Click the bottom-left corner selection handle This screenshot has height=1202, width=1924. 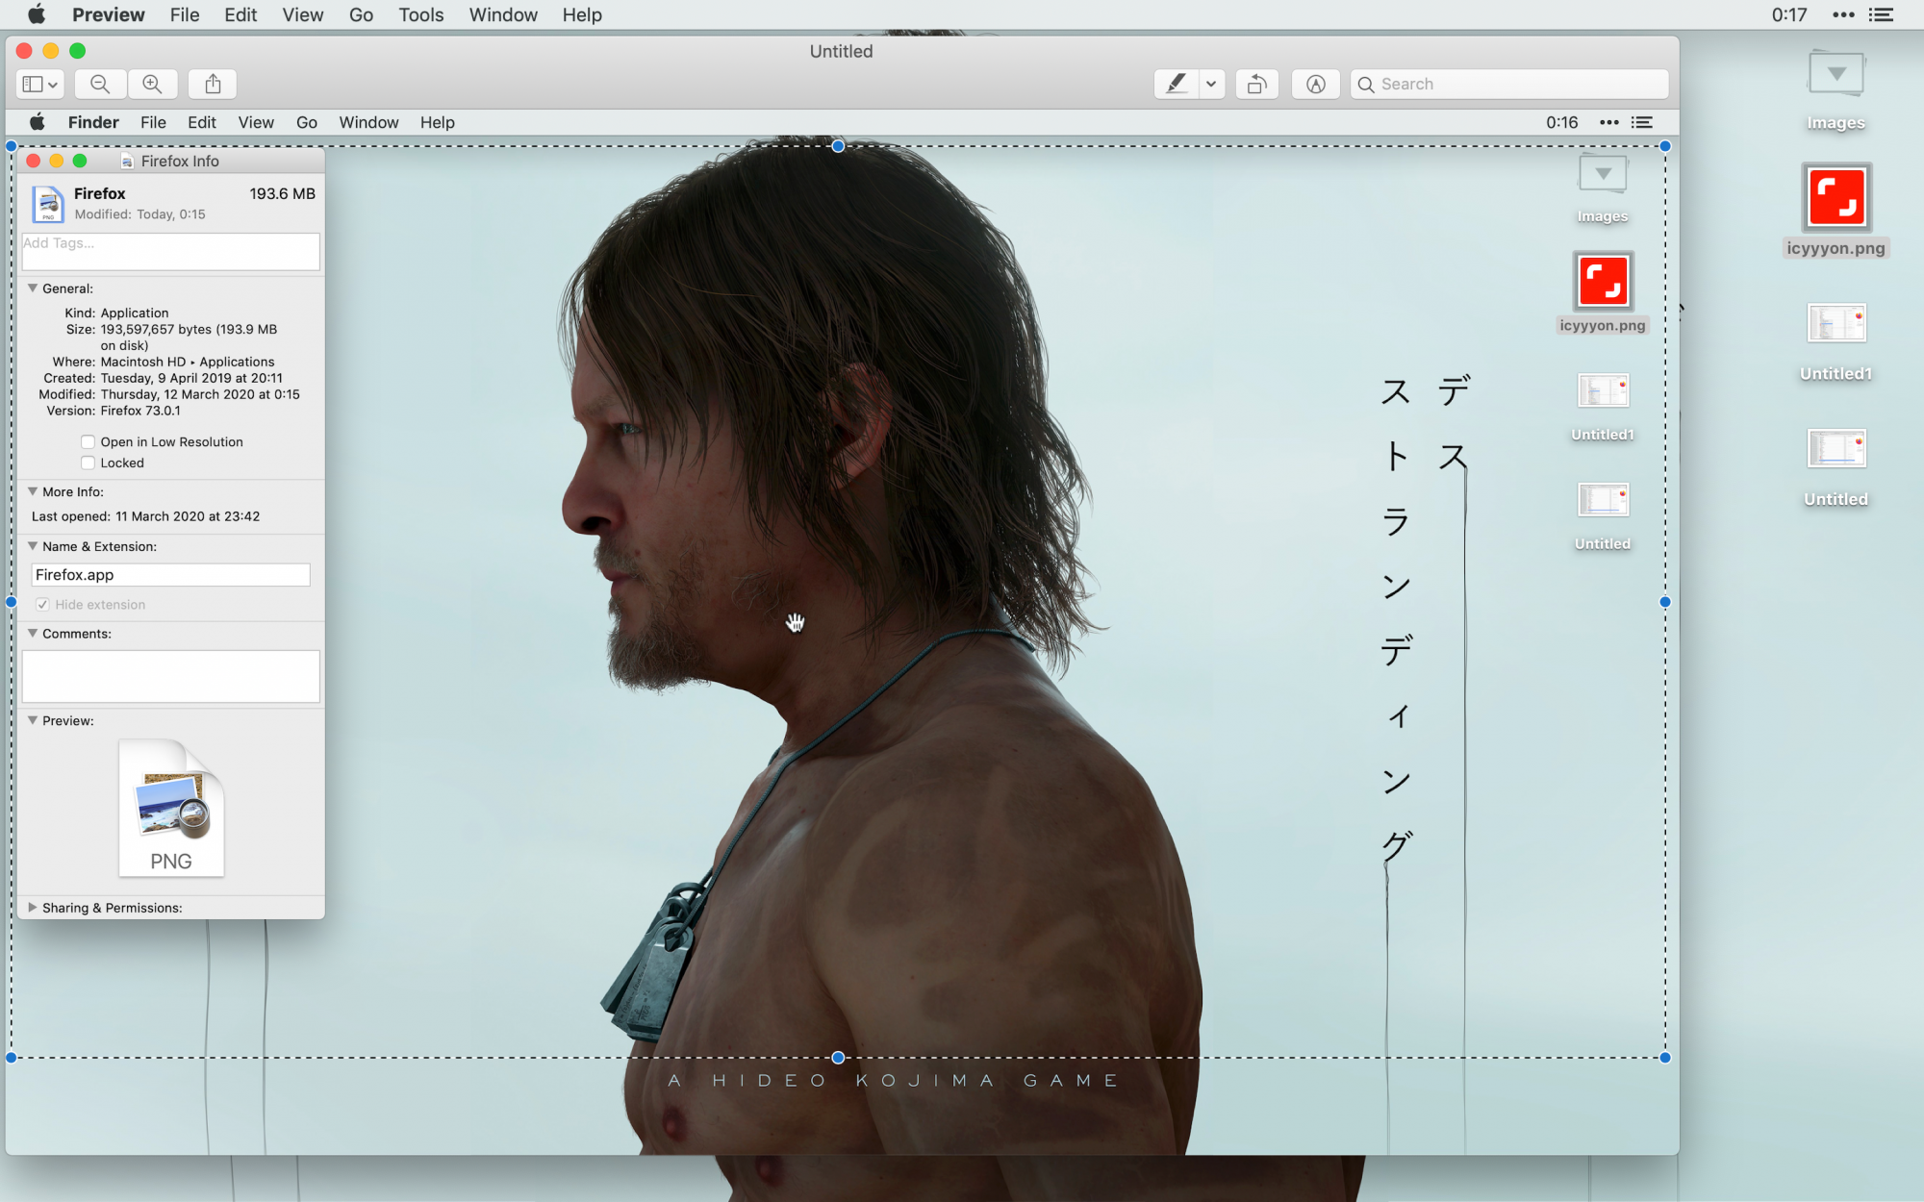coord(12,1058)
